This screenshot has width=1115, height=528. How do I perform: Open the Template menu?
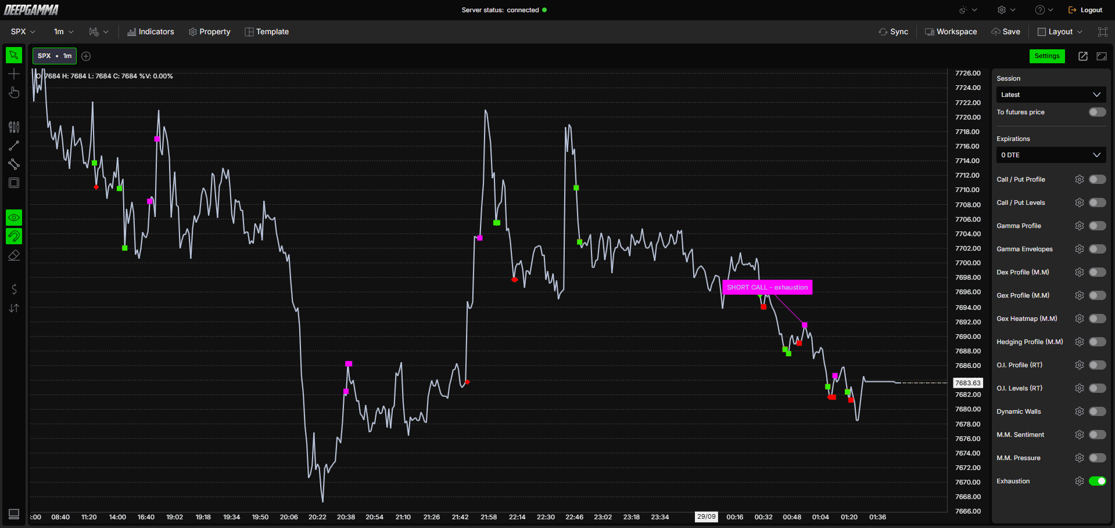267,32
